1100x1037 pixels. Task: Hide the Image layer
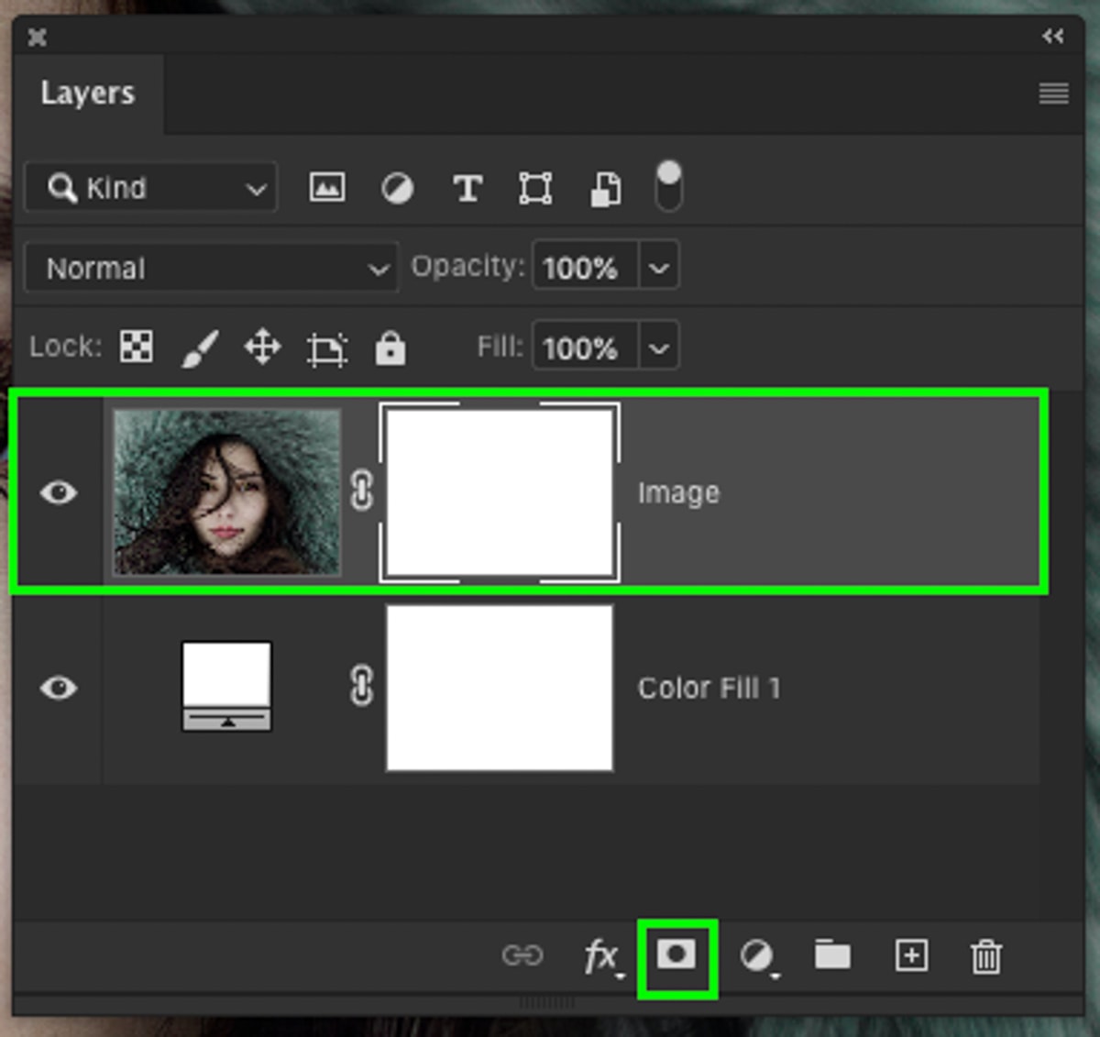point(59,493)
